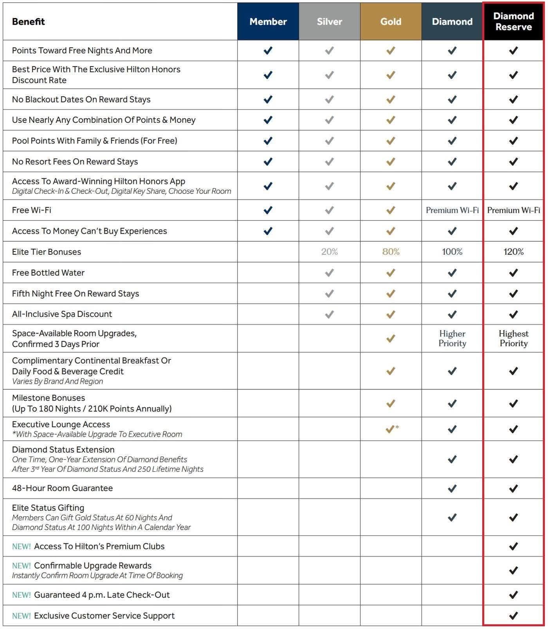Click Diamond checkmark for 48-Hour Room Guarantee

pyautogui.click(x=452, y=488)
